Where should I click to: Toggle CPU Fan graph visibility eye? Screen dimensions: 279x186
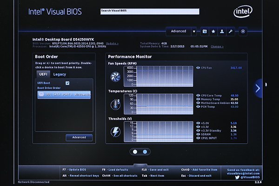tap(199, 67)
